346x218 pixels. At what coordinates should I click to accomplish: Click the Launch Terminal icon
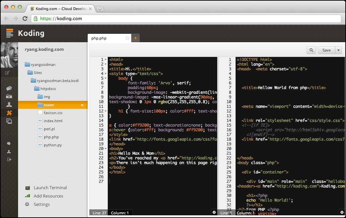point(27,188)
